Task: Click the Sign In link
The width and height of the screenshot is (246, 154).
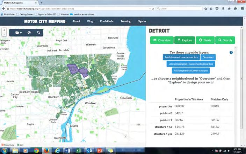Action: (x=142, y=21)
